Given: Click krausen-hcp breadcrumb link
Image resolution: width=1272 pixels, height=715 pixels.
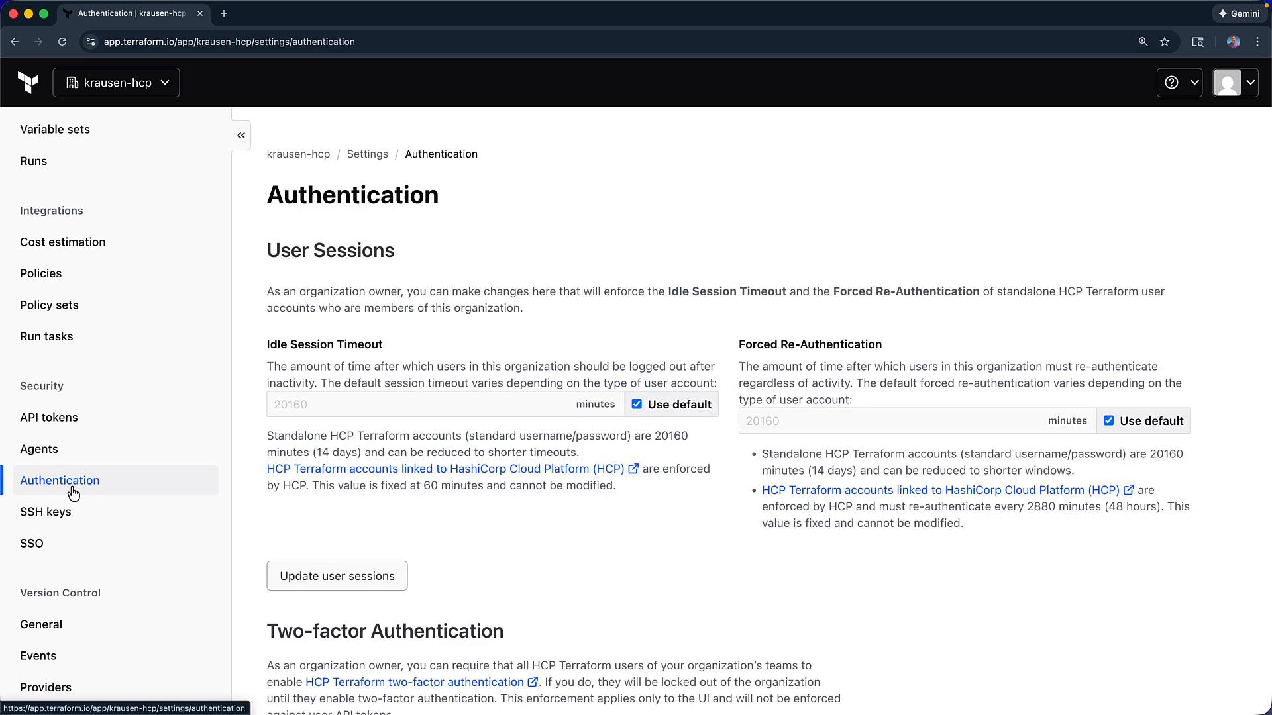Looking at the screenshot, I should pyautogui.click(x=298, y=154).
